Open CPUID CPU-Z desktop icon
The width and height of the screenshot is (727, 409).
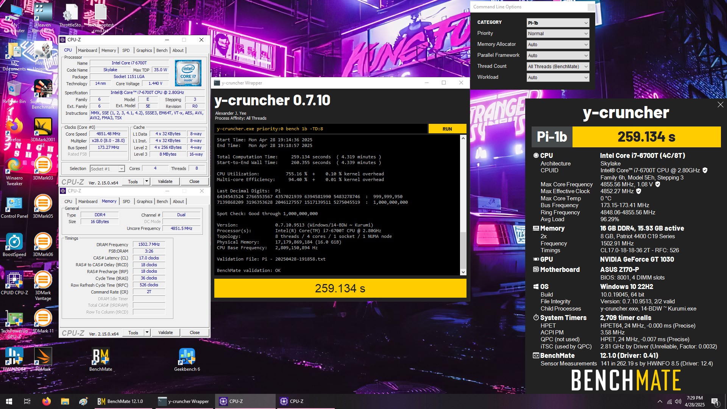click(x=14, y=283)
